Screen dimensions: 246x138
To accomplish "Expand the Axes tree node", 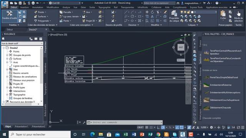I will 7,62.
